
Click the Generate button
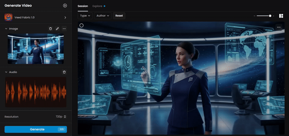pyautogui.click(x=36, y=129)
